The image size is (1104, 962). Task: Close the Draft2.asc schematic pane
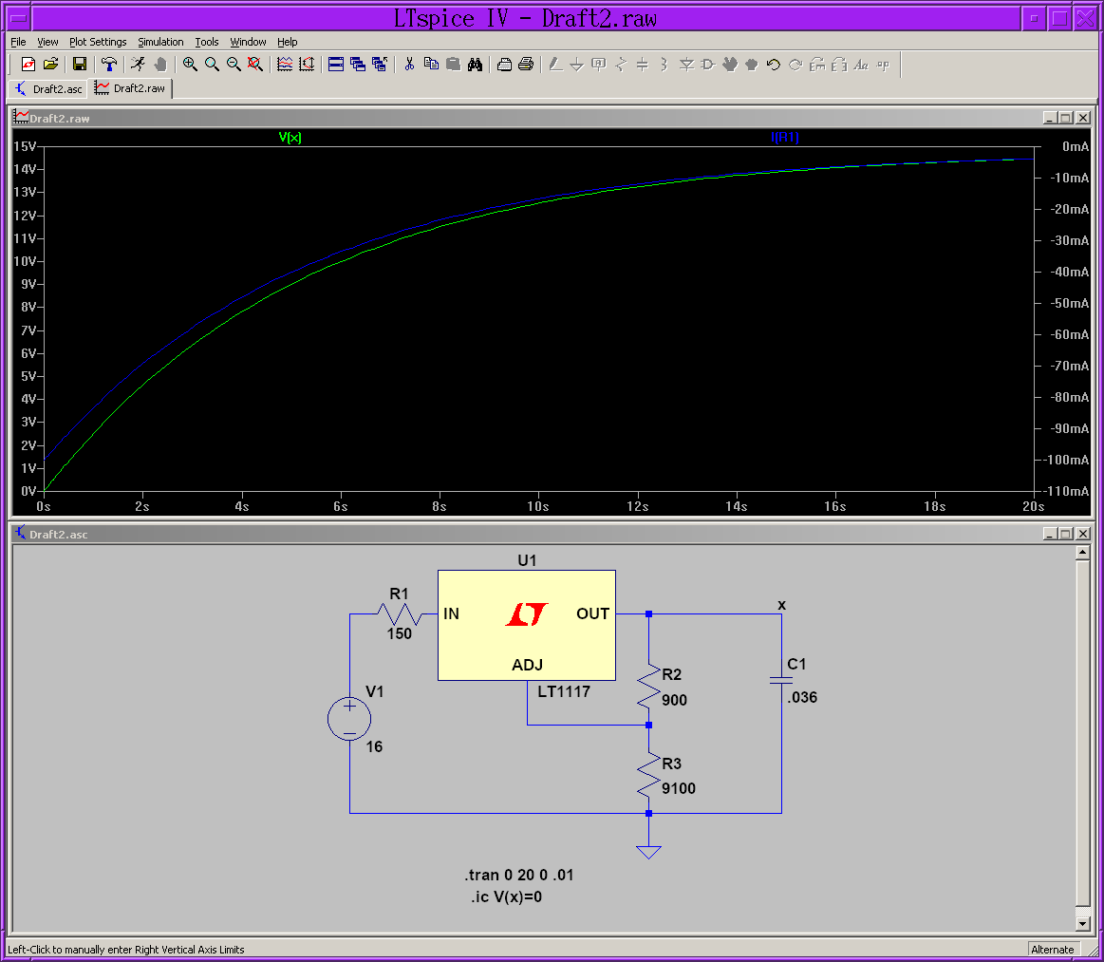1083,534
